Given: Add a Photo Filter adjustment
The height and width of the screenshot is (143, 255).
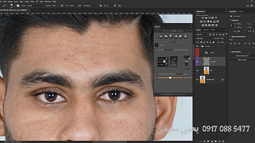Looking at the screenshot, I should pyautogui.click(x=211, y=21).
